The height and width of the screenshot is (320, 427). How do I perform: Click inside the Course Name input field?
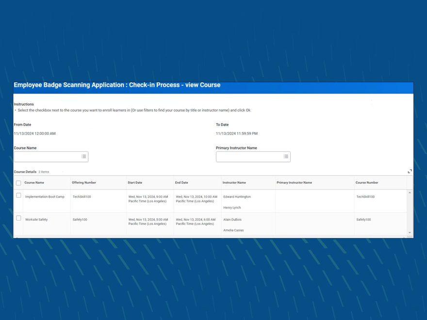tap(46, 157)
